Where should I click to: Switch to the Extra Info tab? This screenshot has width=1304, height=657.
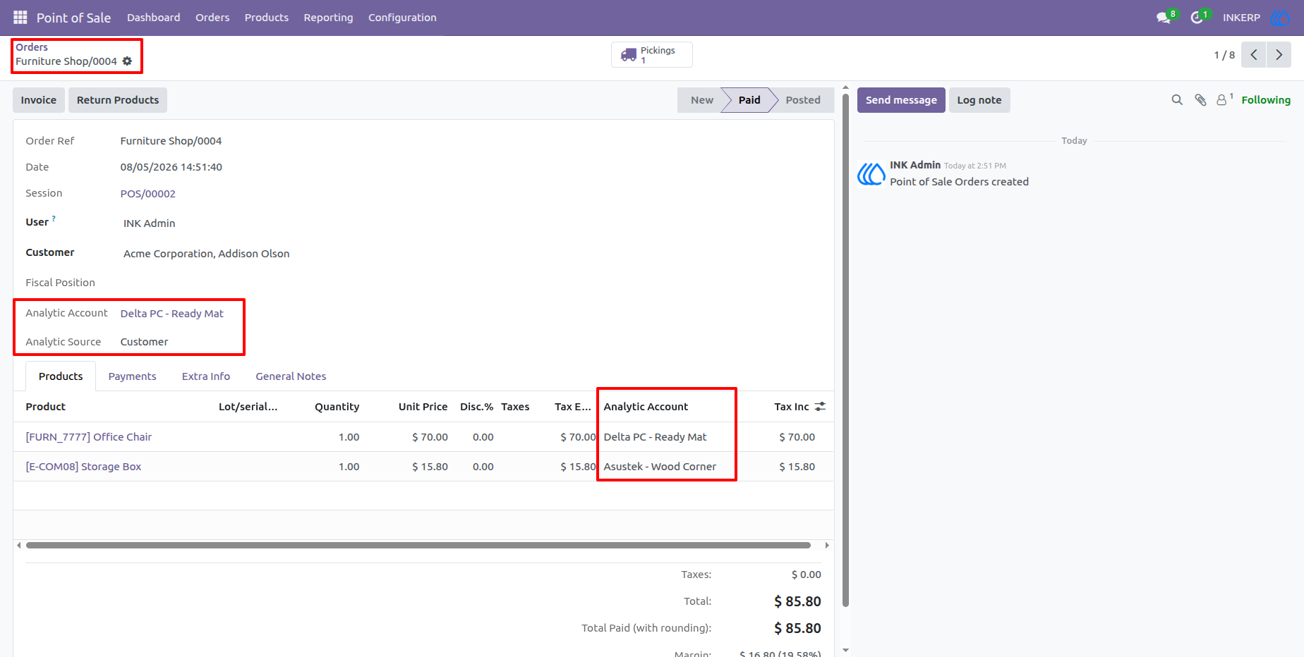click(206, 376)
